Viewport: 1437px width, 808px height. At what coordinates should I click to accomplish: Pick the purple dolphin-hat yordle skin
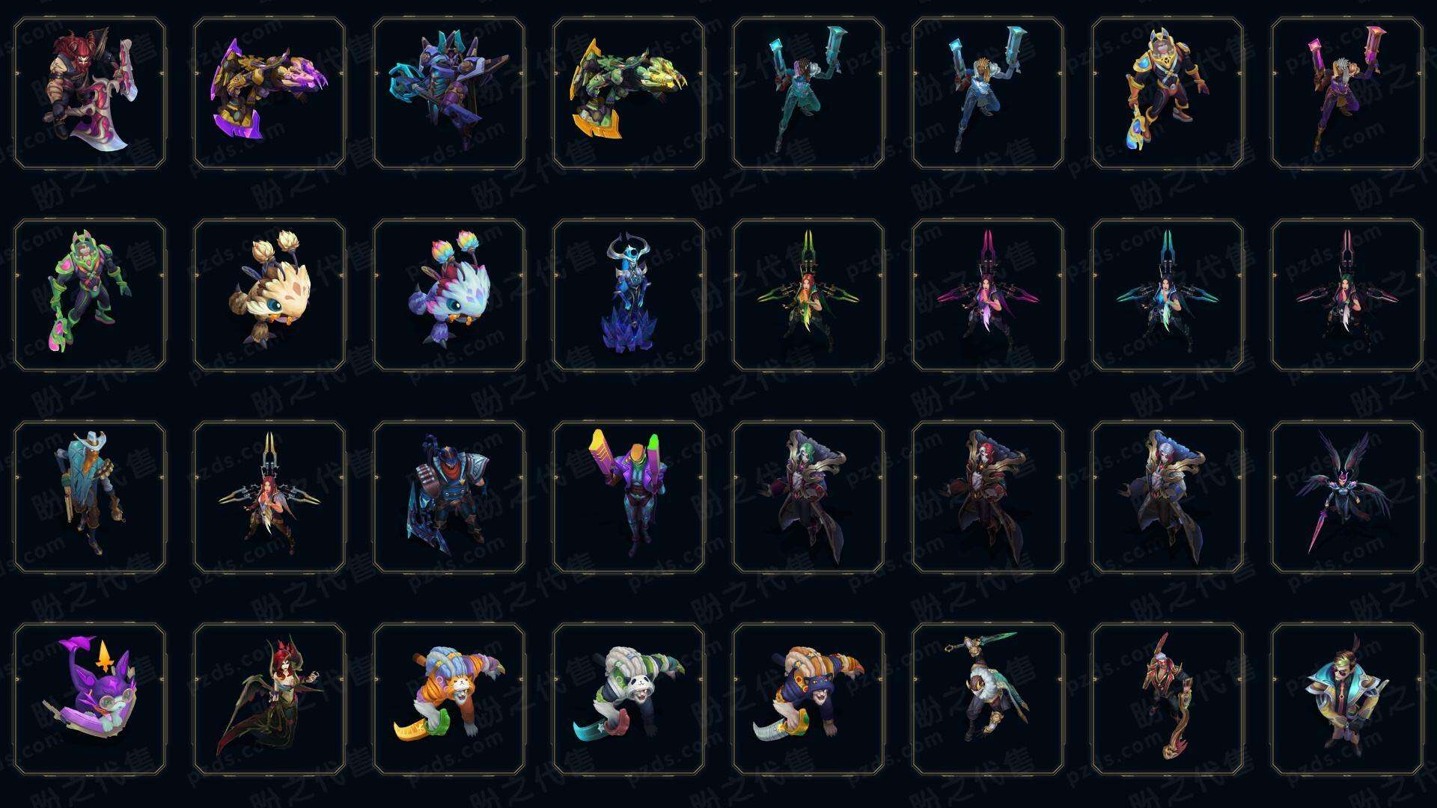coord(90,699)
